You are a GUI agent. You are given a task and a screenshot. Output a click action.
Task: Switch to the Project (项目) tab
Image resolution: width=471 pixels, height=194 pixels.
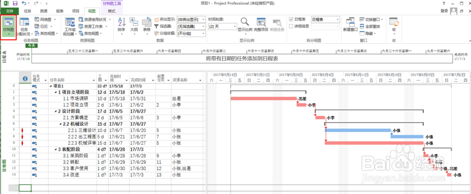[x=76, y=11]
